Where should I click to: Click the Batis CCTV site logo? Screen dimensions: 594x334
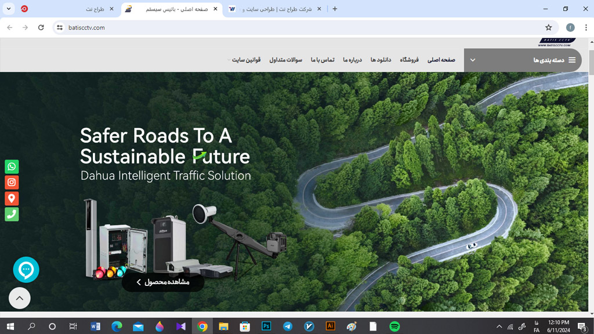click(556, 42)
